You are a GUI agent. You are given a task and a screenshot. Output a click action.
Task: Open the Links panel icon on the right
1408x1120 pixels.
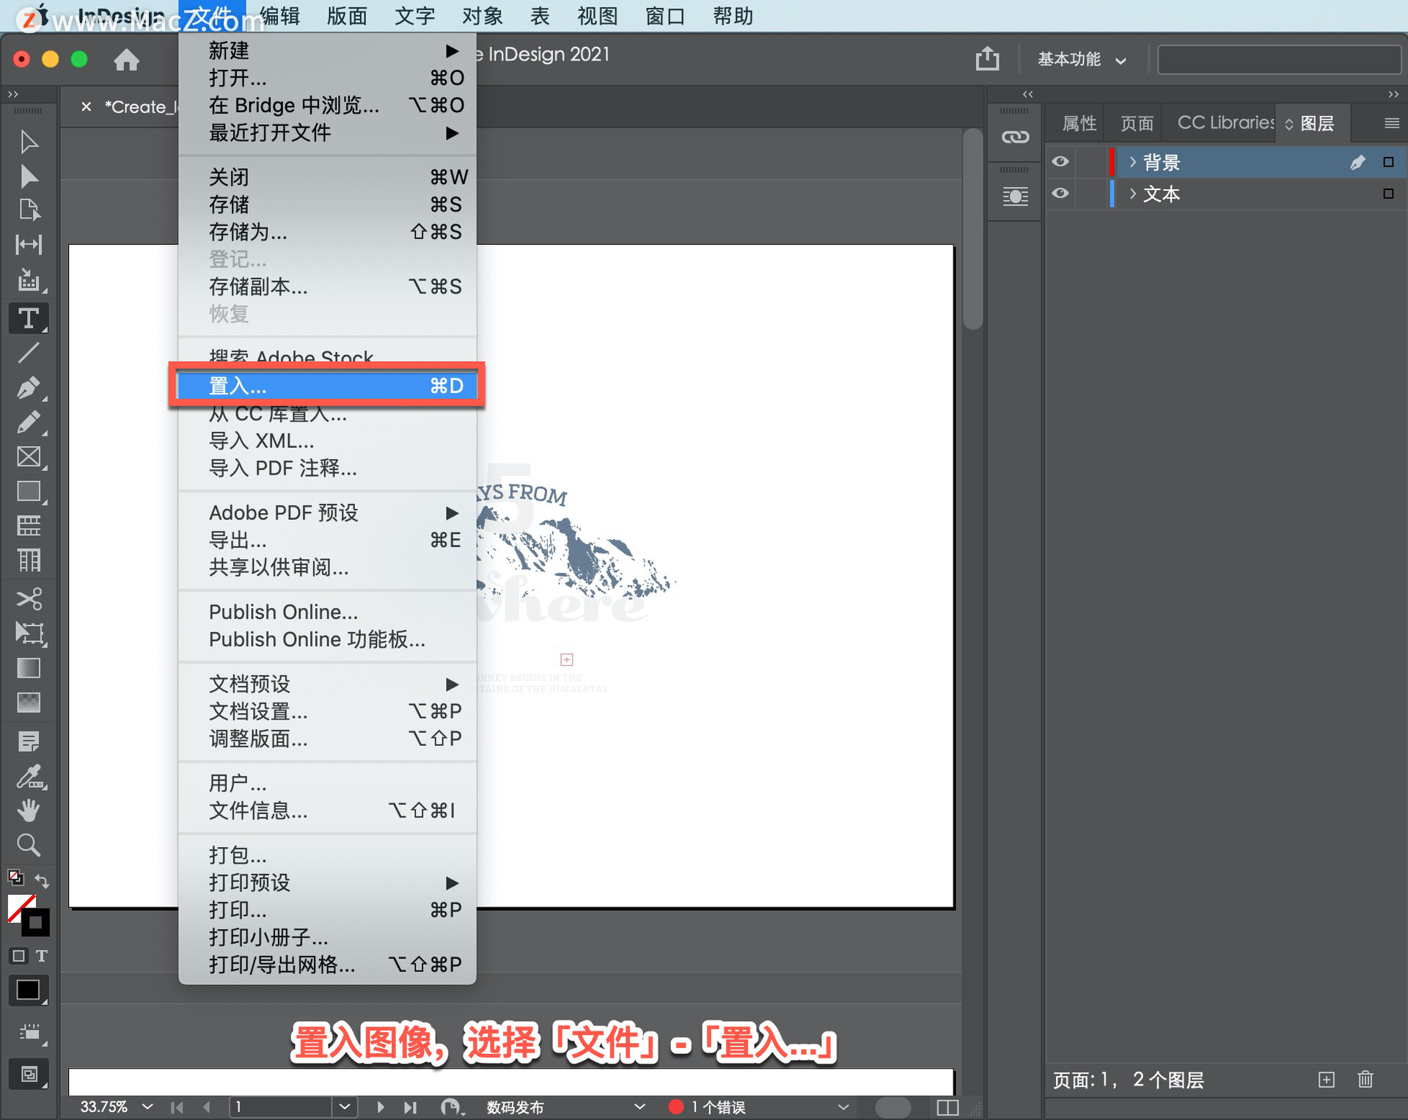tap(1014, 136)
